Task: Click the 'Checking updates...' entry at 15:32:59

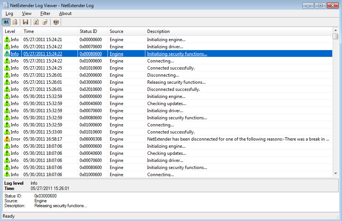Action: click(x=167, y=104)
